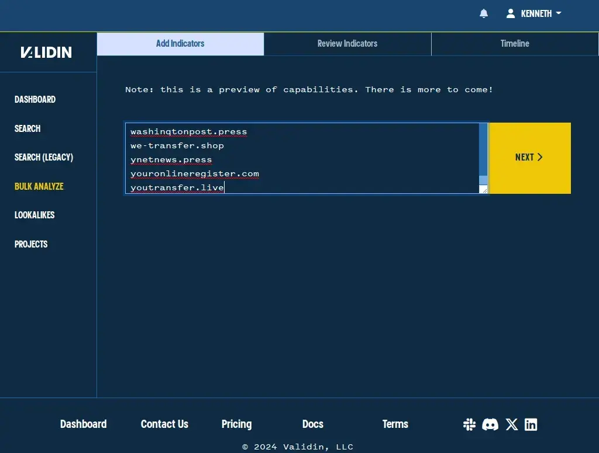
Task: Open the notifications bell
Action: pos(484,13)
